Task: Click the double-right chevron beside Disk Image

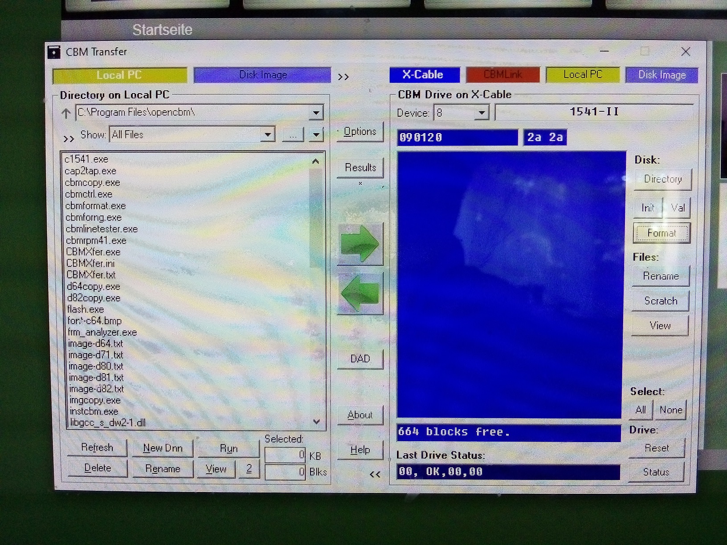Action: pos(343,77)
